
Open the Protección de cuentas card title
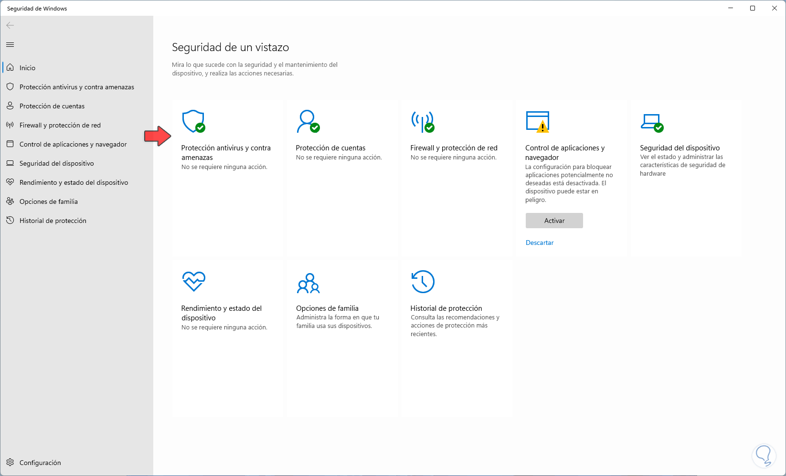(x=330, y=148)
